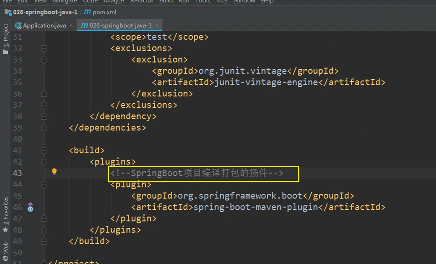Click the Maven icon next to pom.xml breadcrumb
The width and height of the screenshot is (436, 264).
coord(87,12)
